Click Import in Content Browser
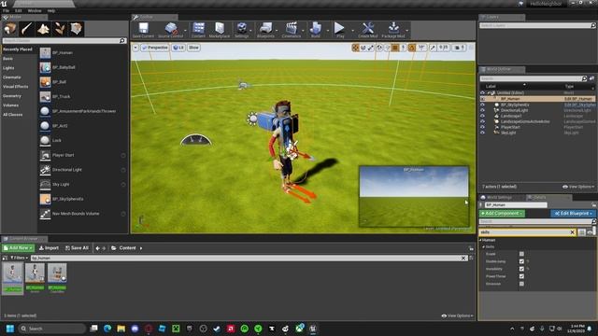 (x=50, y=248)
